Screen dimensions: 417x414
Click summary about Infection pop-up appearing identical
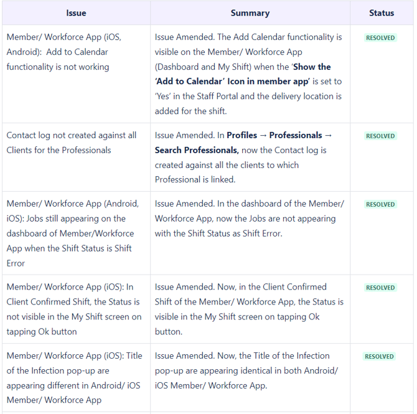(x=246, y=370)
